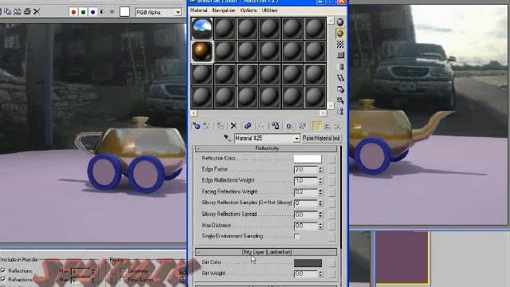Click Max Distance spinner arrows
The width and height of the screenshot is (510, 287).
tap(320, 226)
